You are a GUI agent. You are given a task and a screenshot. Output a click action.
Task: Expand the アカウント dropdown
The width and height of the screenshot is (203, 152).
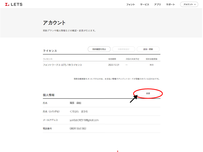[x=189, y=4]
